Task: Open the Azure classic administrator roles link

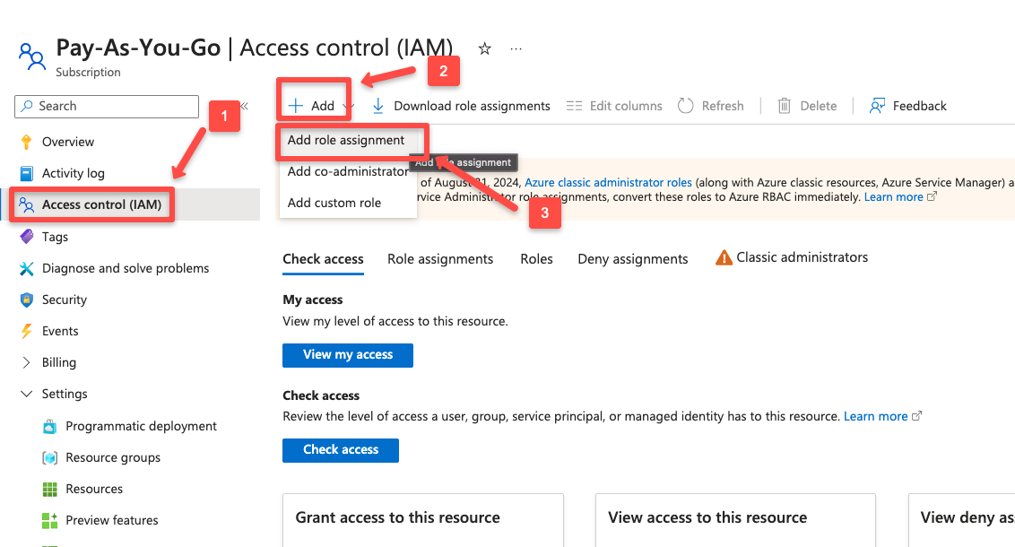Action: pyautogui.click(x=608, y=182)
